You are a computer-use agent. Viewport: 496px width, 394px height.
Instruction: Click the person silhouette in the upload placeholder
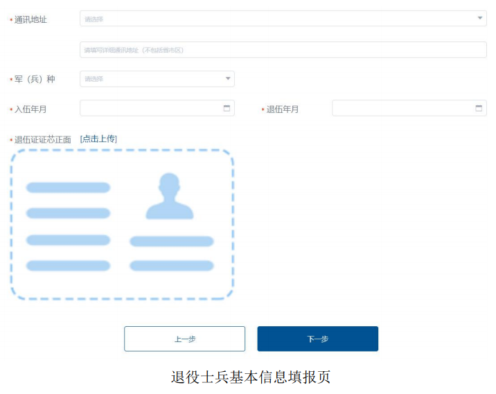click(x=170, y=197)
